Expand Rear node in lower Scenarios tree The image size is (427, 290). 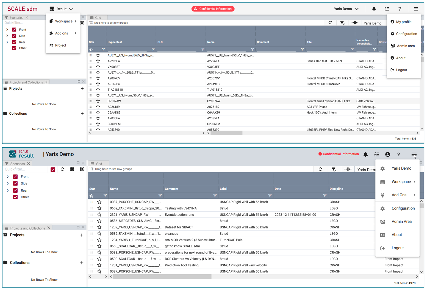point(8,190)
